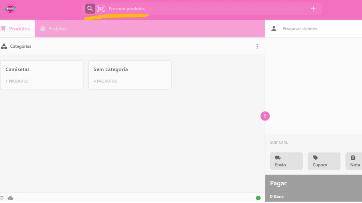362x203 pixels.
Task: Activate the barcode scanner icon
Action: [x=101, y=9]
